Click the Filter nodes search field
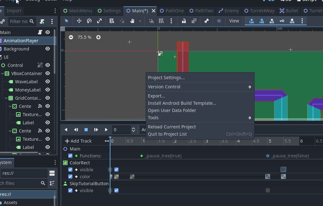Screen dimensions: 323x206 point(22,21)
